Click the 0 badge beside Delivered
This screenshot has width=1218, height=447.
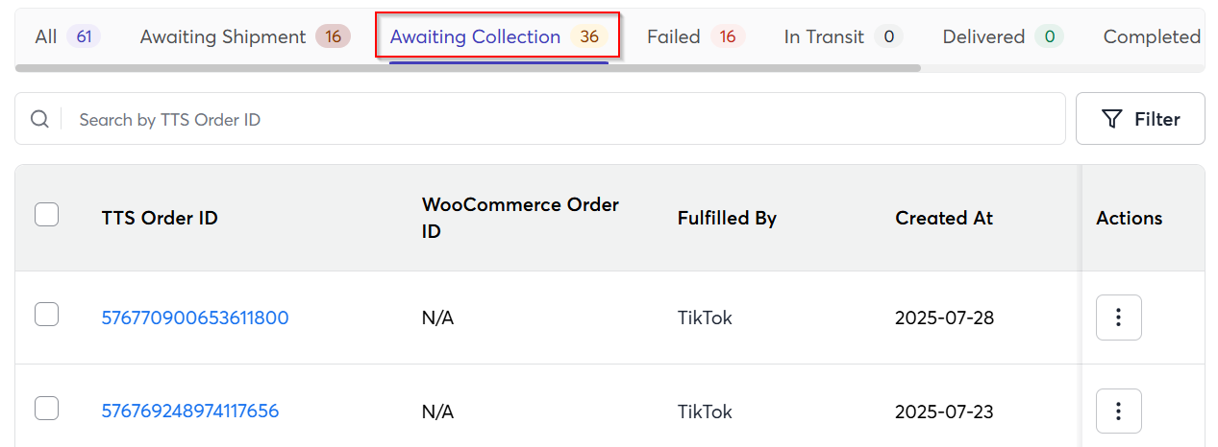[x=1049, y=36]
